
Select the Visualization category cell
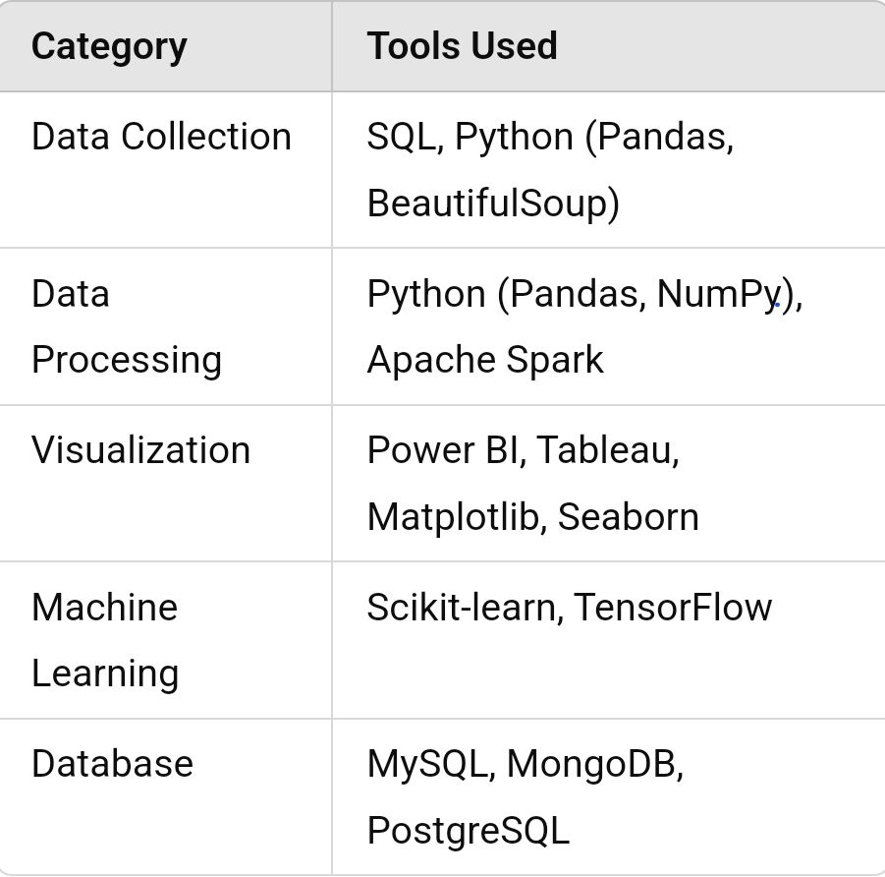tap(140, 450)
